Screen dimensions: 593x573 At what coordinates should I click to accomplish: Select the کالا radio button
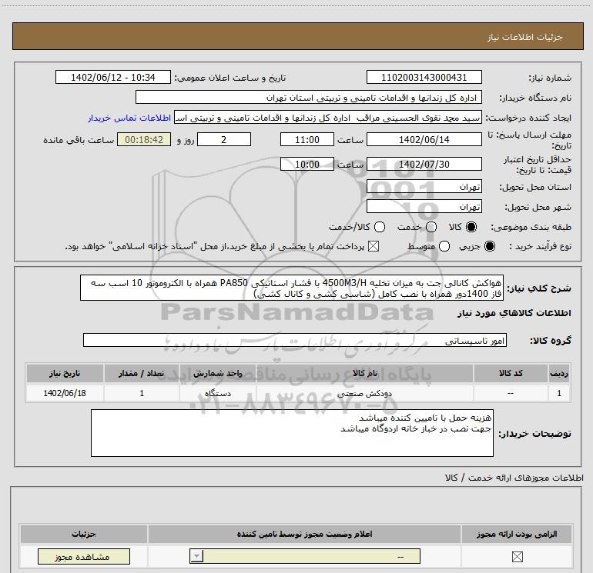pos(471,227)
